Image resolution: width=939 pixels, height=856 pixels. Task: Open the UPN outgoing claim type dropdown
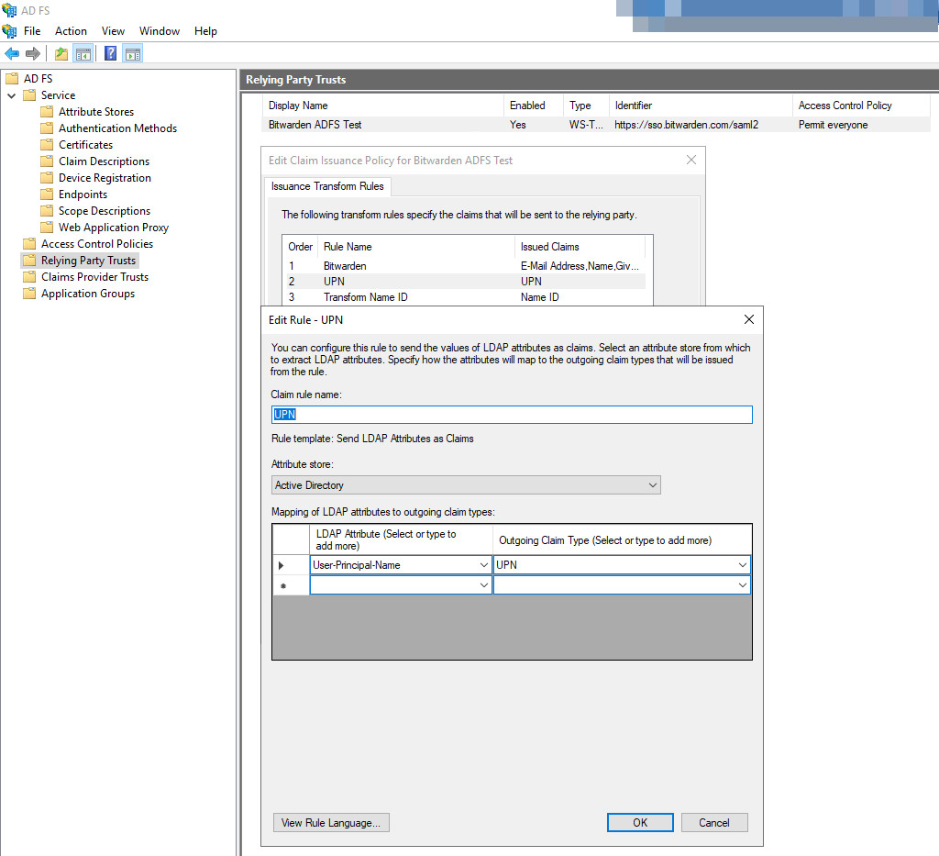click(x=742, y=565)
